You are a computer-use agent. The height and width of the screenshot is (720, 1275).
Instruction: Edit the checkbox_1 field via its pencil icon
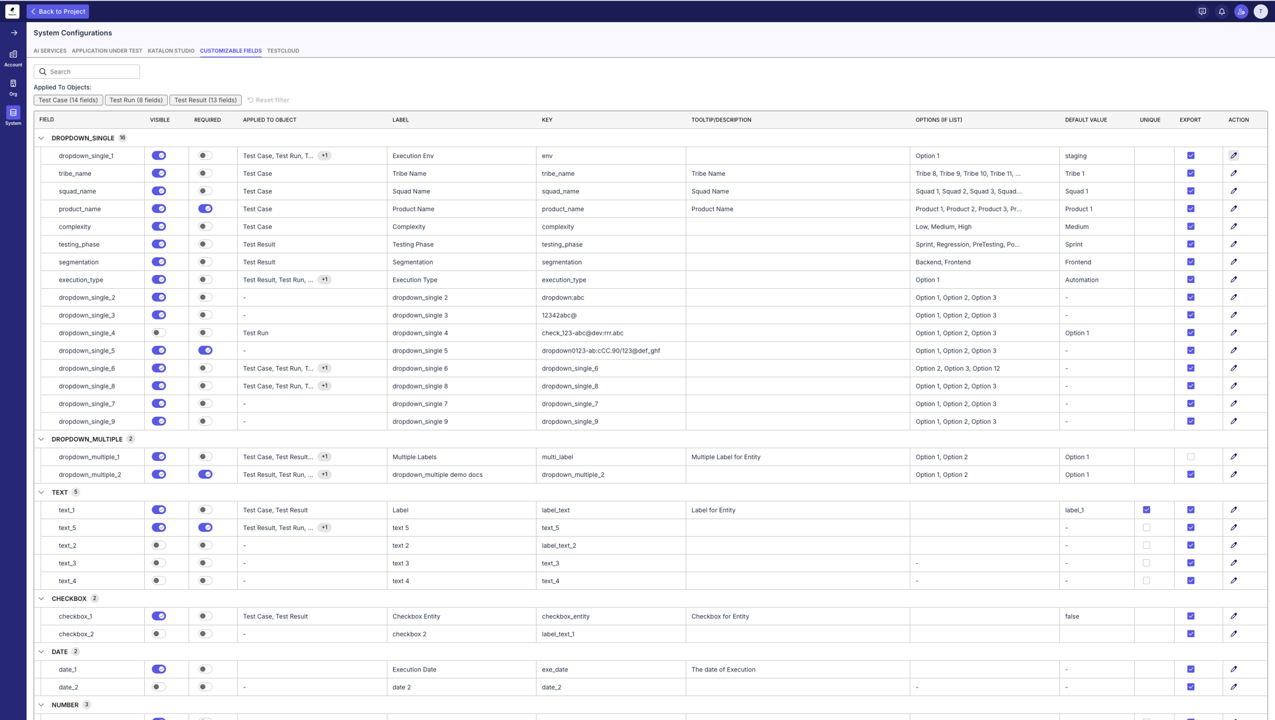(1234, 616)
